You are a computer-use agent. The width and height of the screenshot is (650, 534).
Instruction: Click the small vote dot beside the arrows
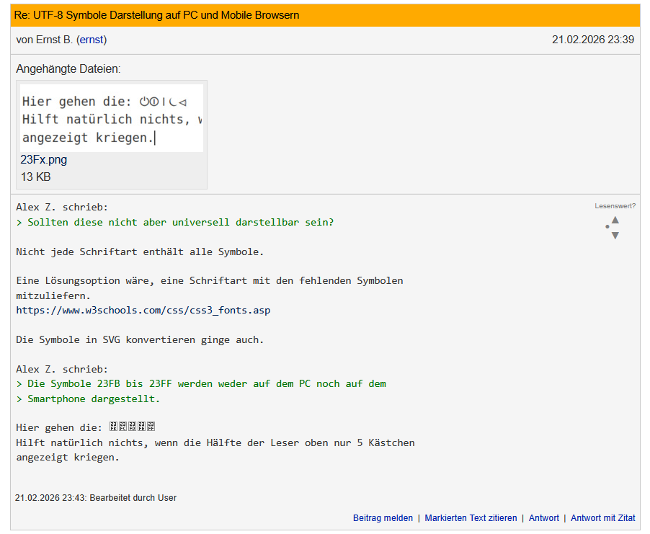(607, 227)
